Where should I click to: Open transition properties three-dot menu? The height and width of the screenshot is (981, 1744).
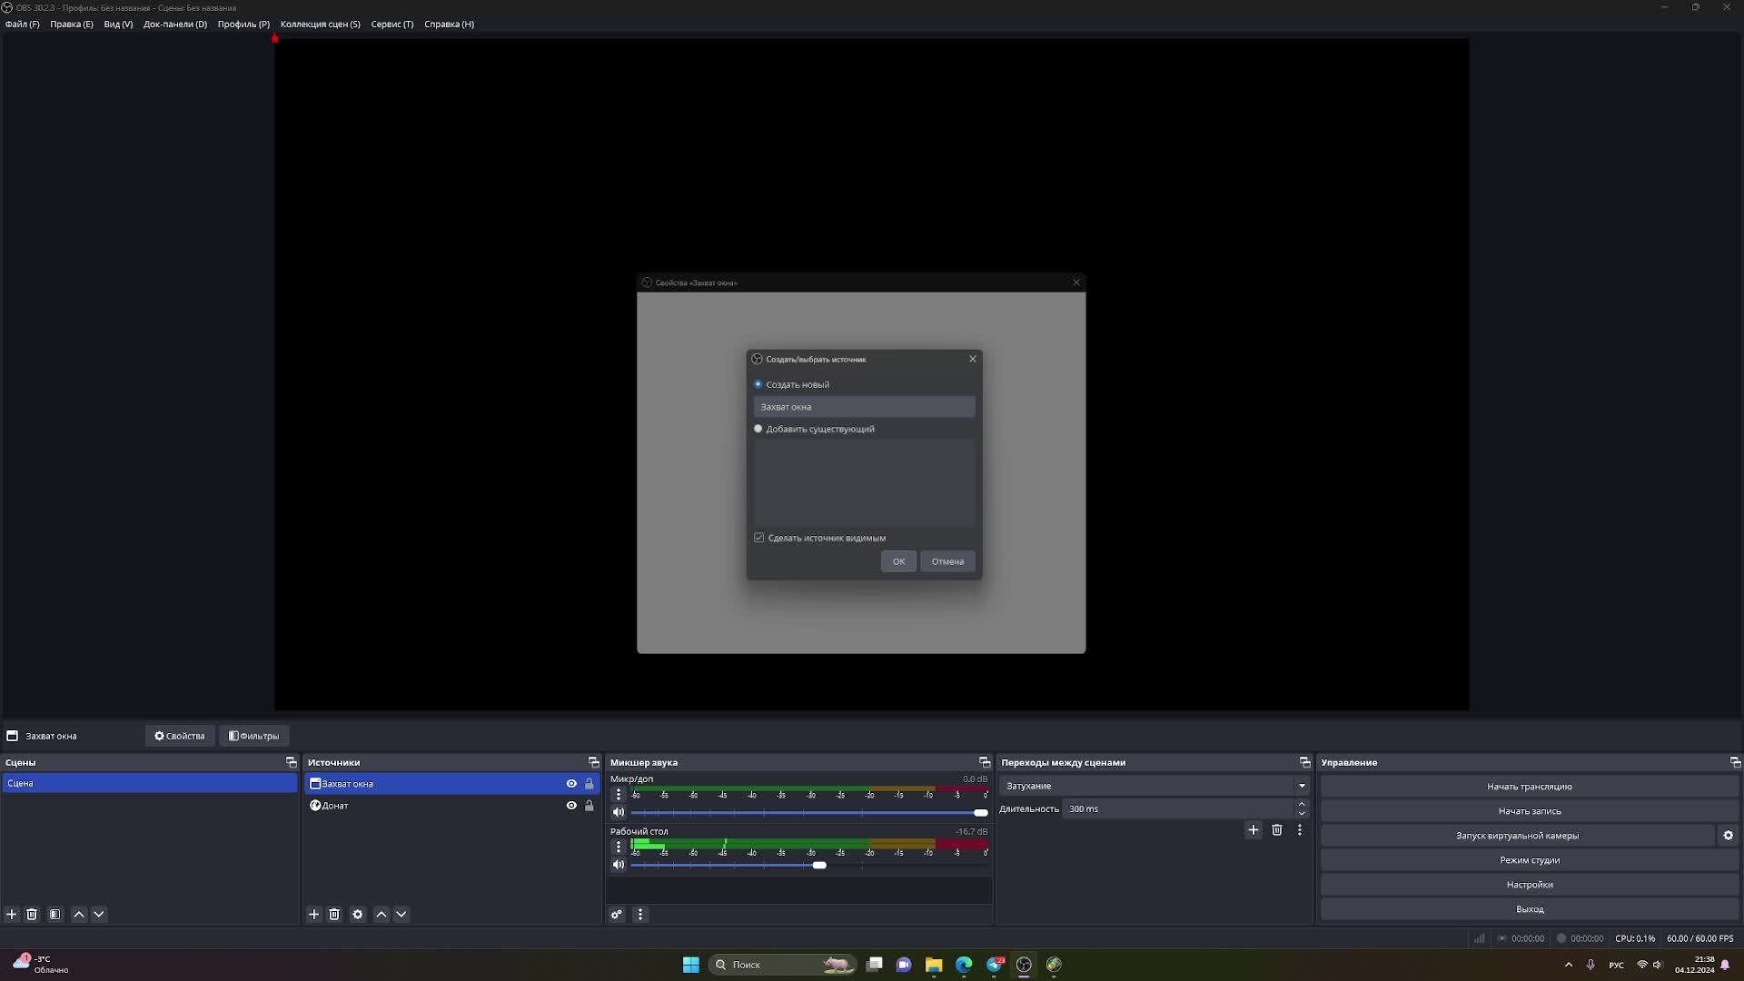[1300, 830]
